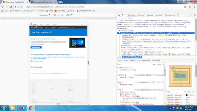This screenshot has width=197, height=111.
Task: Select the Event Listeners sub-tab
Action: coord(130,61)
